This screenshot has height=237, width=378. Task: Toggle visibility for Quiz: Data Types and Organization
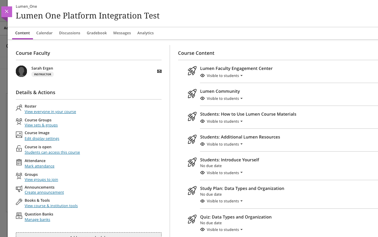[221, 229]
